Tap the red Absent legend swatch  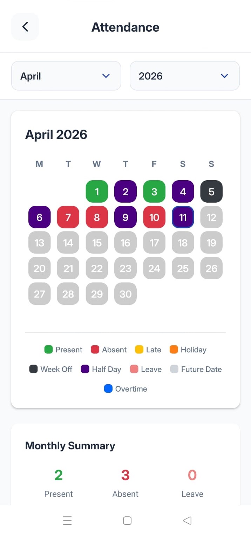click(x=95, y=349)
